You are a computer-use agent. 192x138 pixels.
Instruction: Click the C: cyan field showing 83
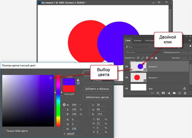tap(100, 119)
